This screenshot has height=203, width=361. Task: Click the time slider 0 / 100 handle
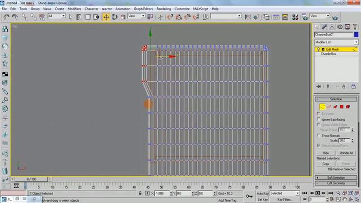[32, 179]
